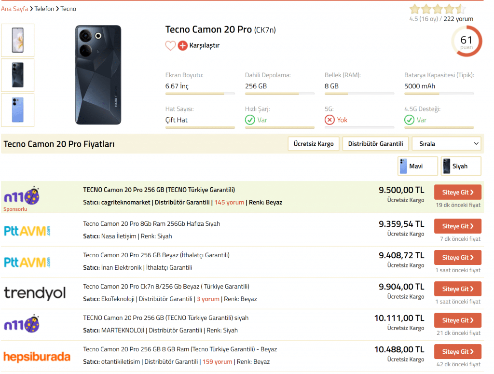This screenshot has width=494, height=374.
Task: Select the white phone front thumbnail
Action: point(18,41)
